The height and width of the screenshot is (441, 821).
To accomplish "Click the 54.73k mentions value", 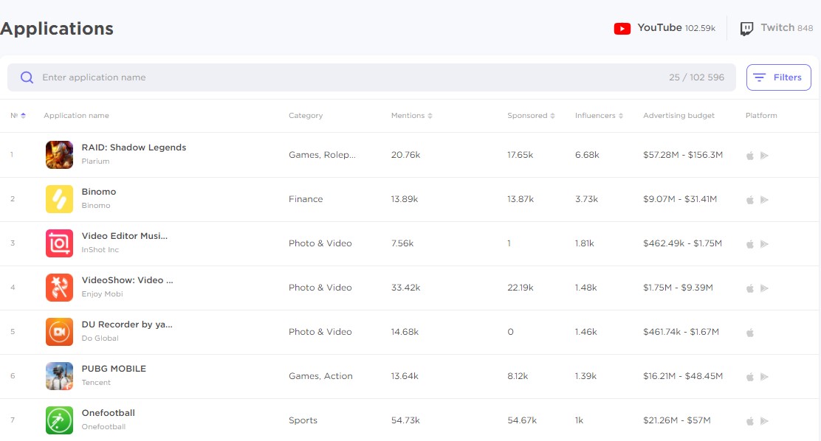I will tap(405, 420).
